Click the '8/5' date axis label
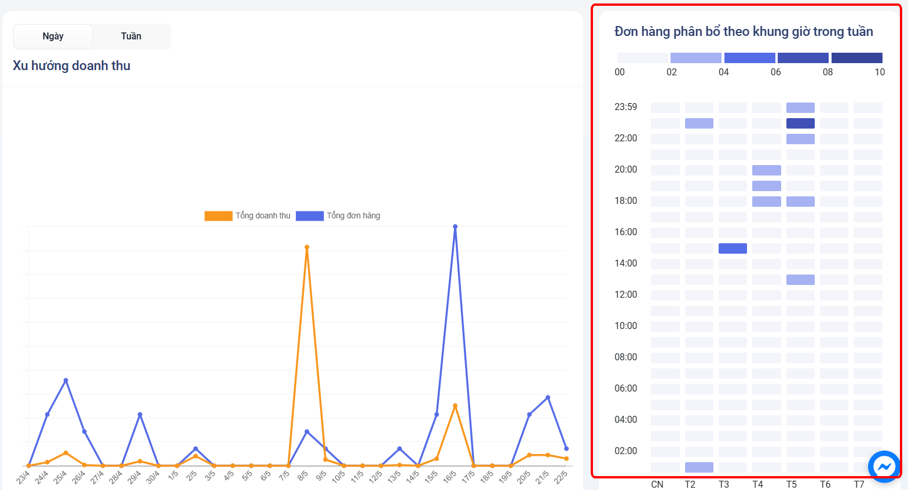908x490 pixels. 302,475
